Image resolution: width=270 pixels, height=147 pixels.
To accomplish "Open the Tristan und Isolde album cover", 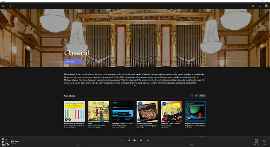I will click(195, 111).
